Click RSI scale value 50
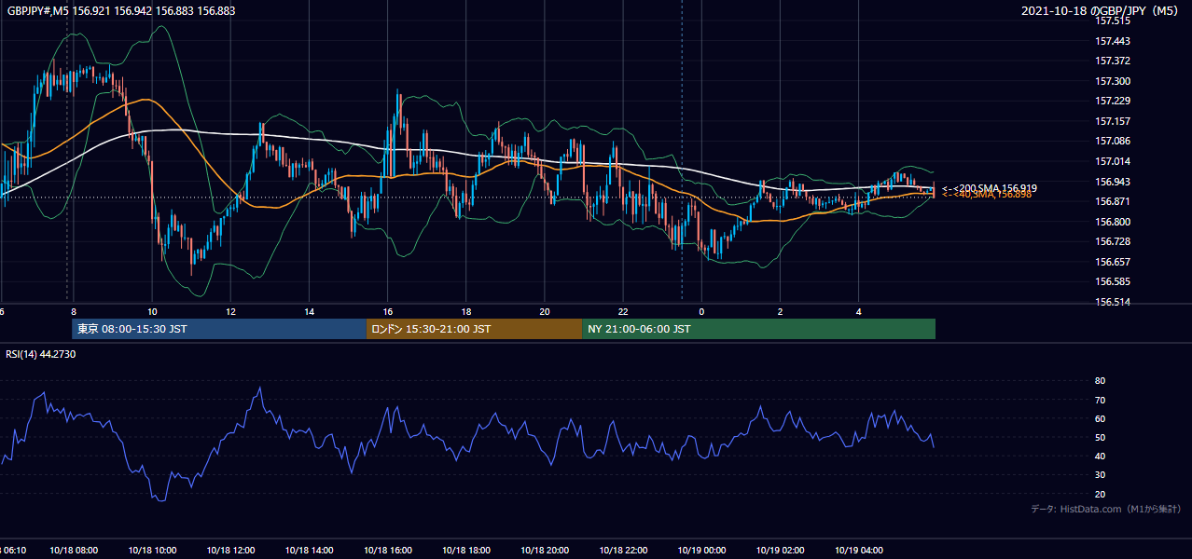 (x=1100, y=437)
